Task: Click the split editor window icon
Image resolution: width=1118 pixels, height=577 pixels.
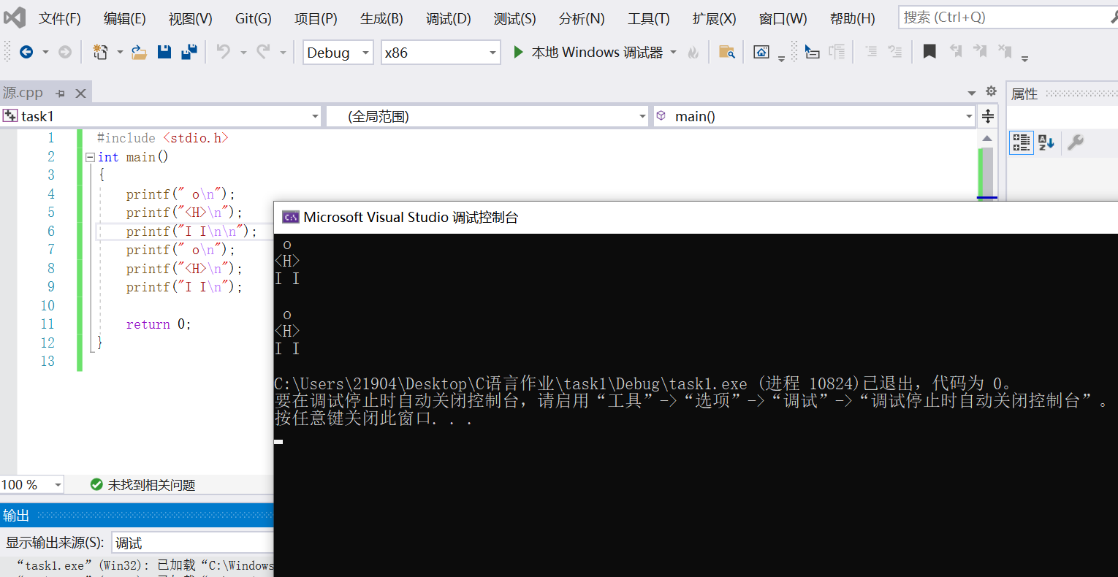Action: [x=988, y=116]
